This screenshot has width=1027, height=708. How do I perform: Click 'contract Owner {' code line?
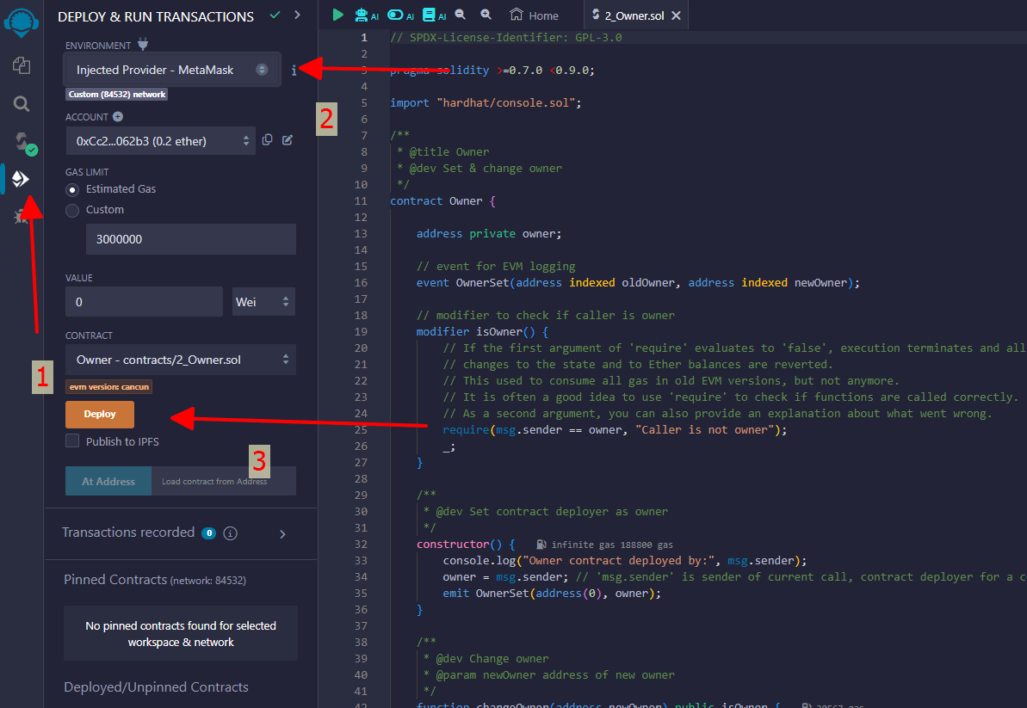pyautogui.click(x=442, y=201)
